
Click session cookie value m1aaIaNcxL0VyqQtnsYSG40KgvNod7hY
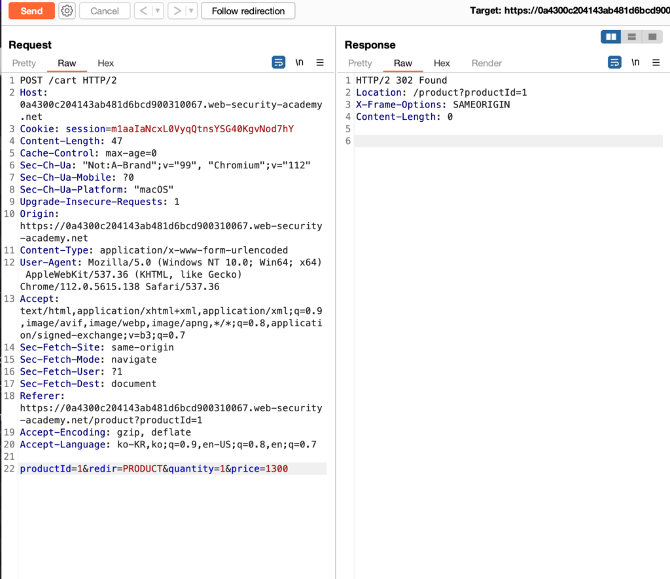tap(203, 129)
